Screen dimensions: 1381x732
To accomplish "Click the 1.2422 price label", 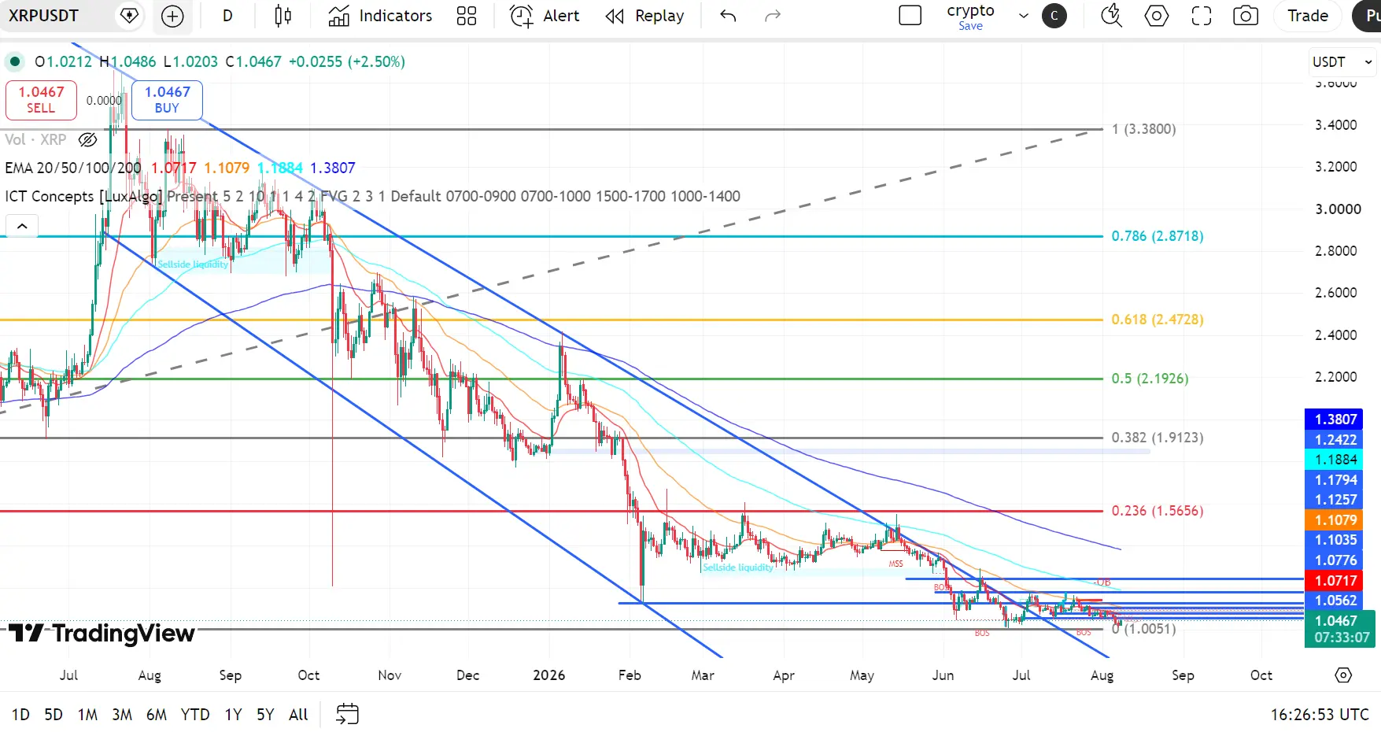I will click(1335, 440).
